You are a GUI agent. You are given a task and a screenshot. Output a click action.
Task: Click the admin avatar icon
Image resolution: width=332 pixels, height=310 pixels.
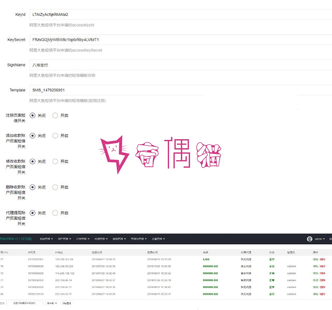(x=309, y=239)
